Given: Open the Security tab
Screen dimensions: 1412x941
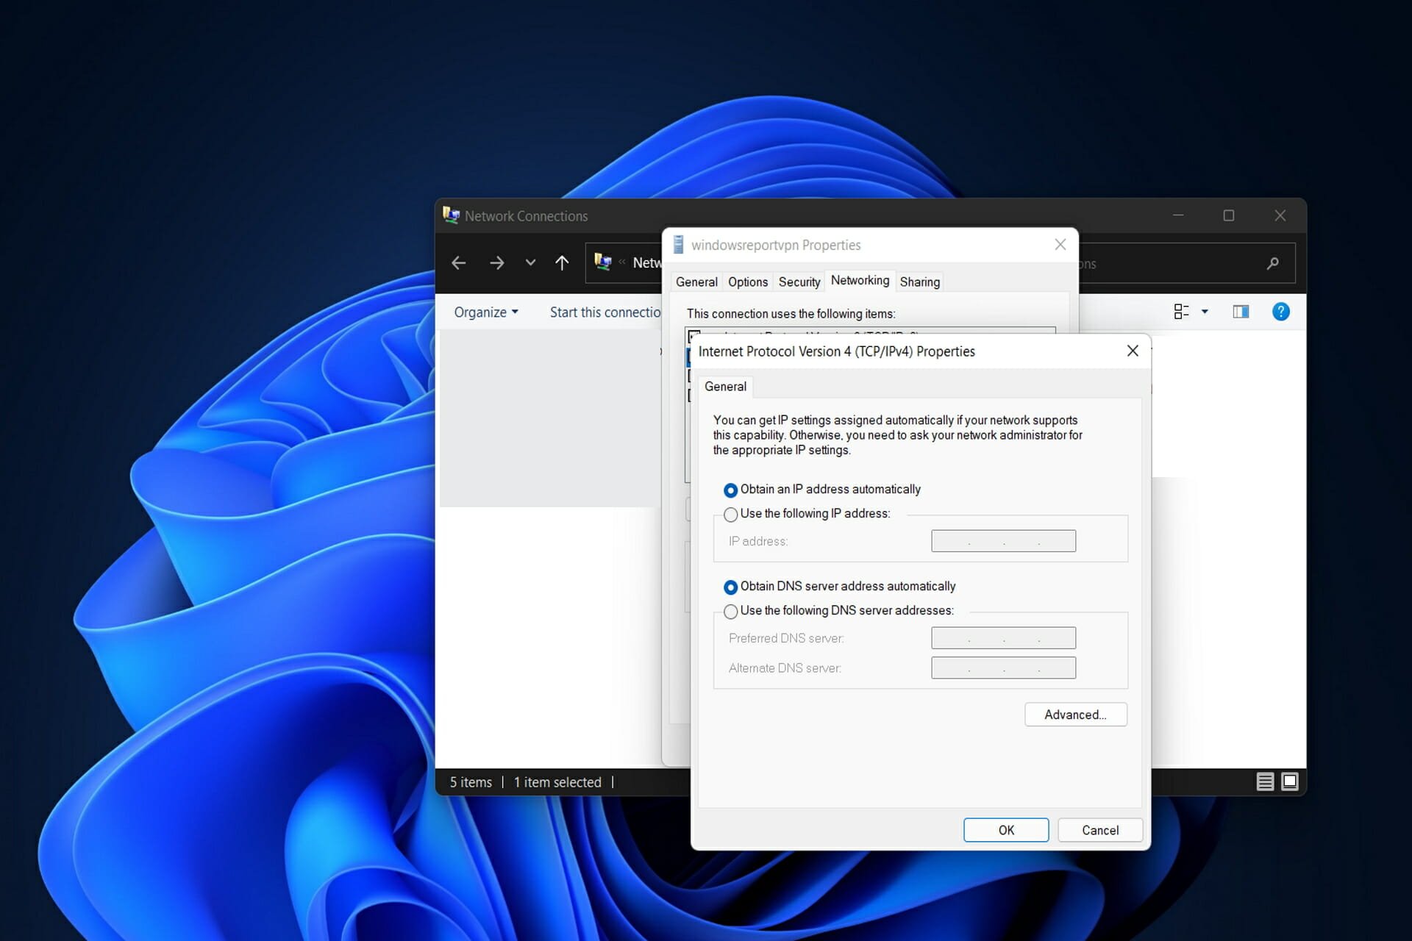Looking at the screenshot, I should 799,282.
